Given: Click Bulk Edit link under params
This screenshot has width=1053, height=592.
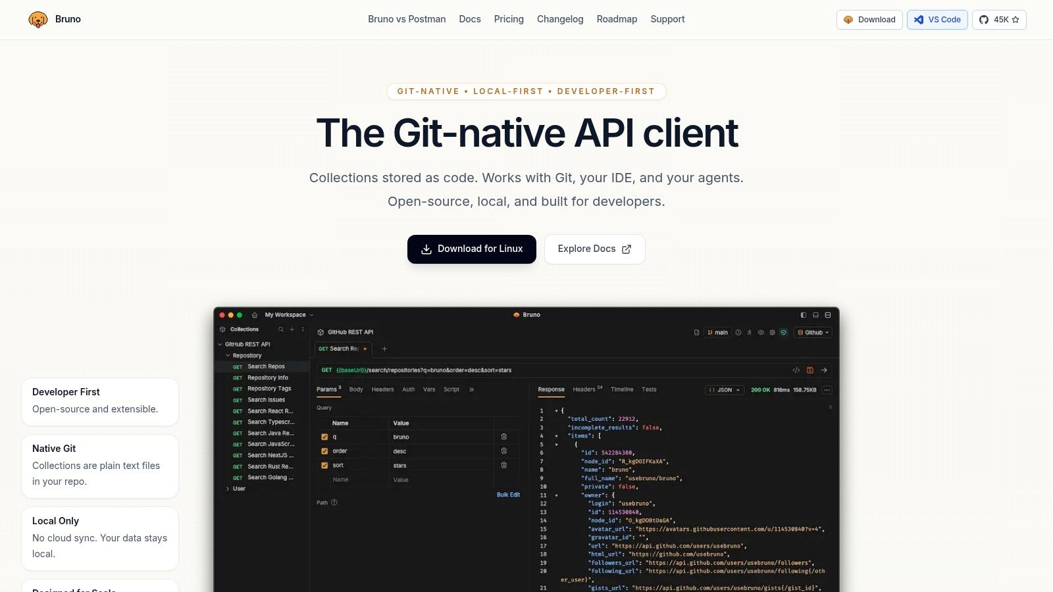Looking at the screenshot, I should click(x=508, y=495).
